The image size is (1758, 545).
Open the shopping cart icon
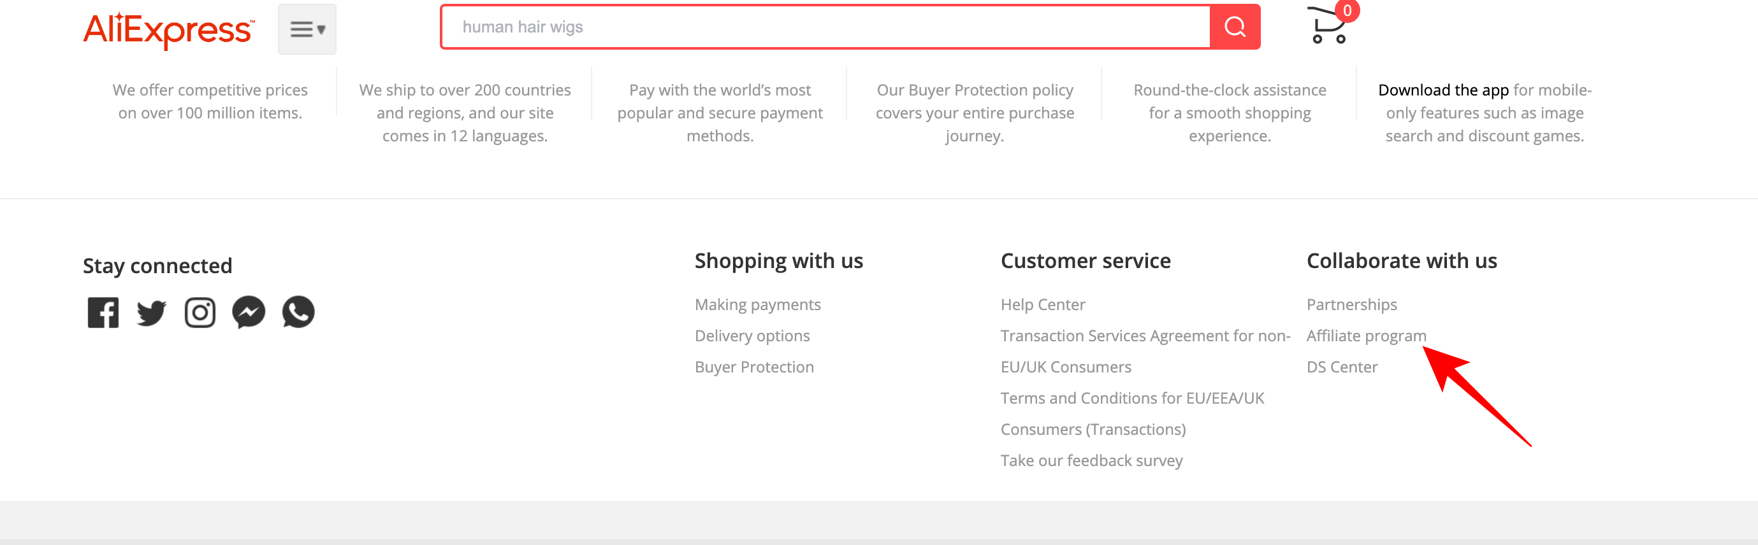coord(1328,25)
